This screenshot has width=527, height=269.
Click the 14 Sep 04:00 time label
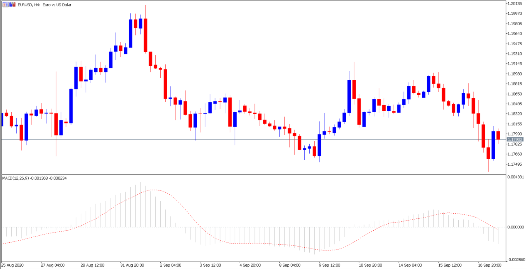pyautogui.click(x=411, y=266)
